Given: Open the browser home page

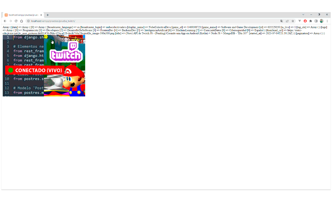Looking at the screenshot, I should click(21, 21).
